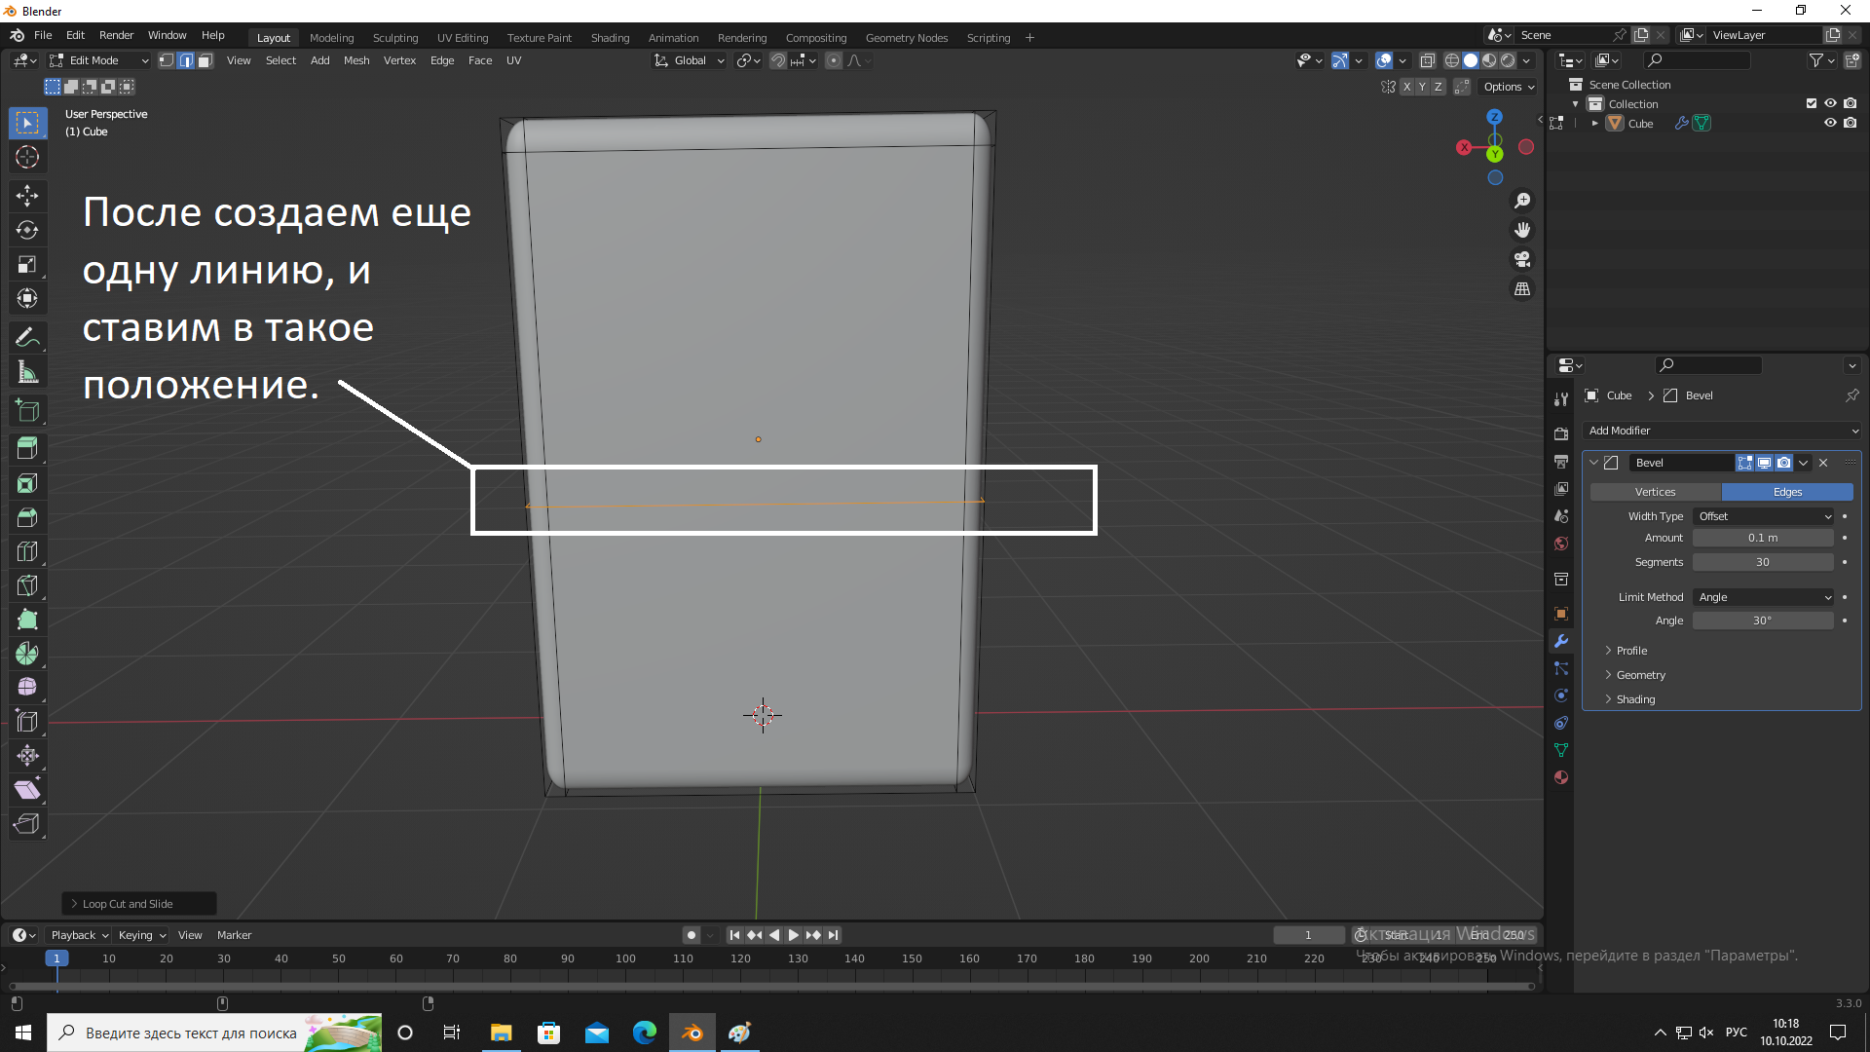Activate the Spin tool
1870x1052 pixels.
click(x=27, y=654)
